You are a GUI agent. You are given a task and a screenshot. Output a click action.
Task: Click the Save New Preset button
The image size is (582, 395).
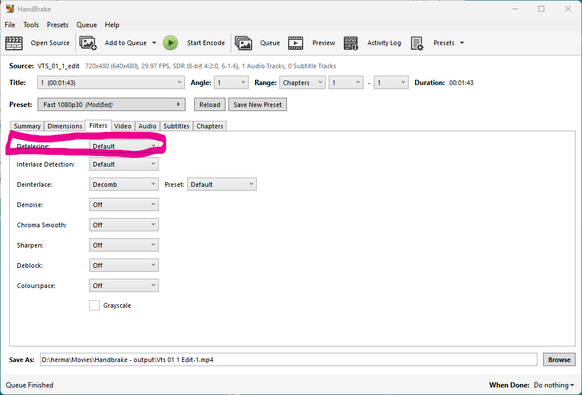click(257, 105)
